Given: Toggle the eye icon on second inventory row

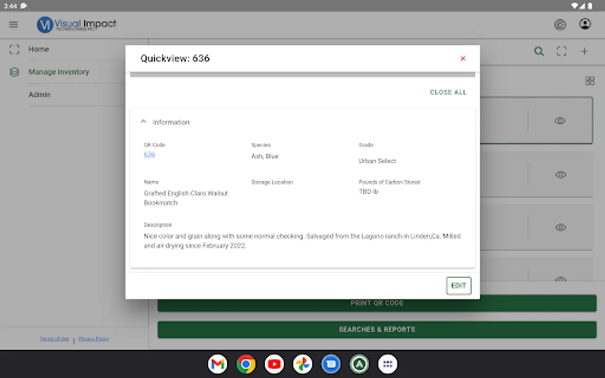Looking at the screenshot, I should 560,174.
